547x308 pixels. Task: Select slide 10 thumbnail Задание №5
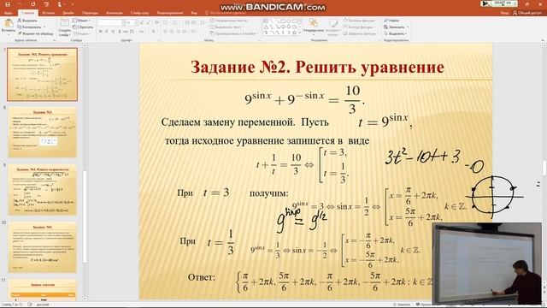(x=42, y=246)
